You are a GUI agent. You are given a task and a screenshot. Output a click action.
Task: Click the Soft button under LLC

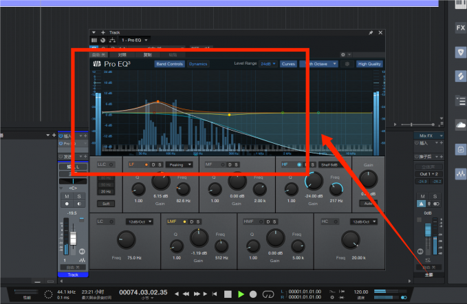[x=106, y=204]
